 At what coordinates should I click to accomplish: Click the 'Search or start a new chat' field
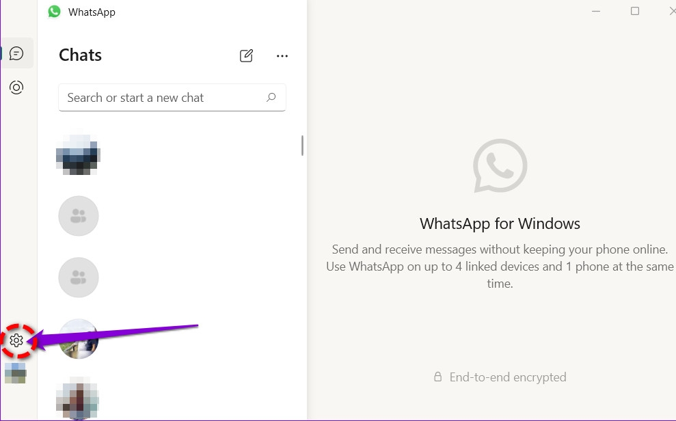157,97
